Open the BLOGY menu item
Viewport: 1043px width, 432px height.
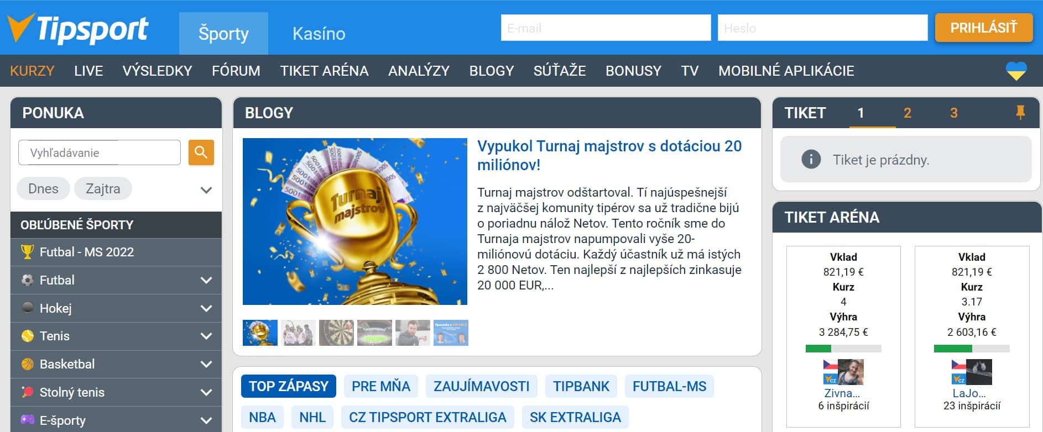click(x=492, y=71)
